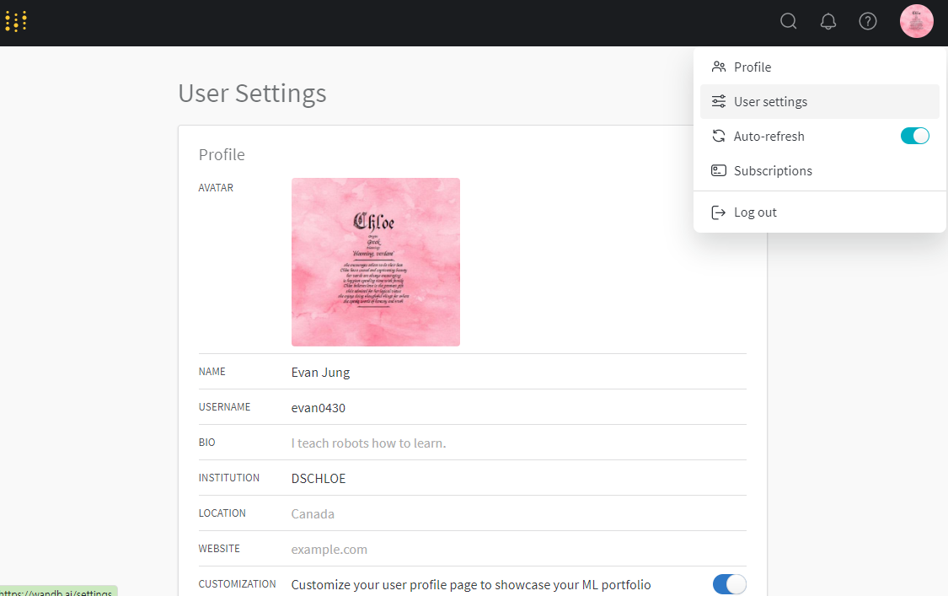The height and width of the screenshot is (596, 948).
Task: Click the Subscriptions card icon
Action: tap(719, 170)
